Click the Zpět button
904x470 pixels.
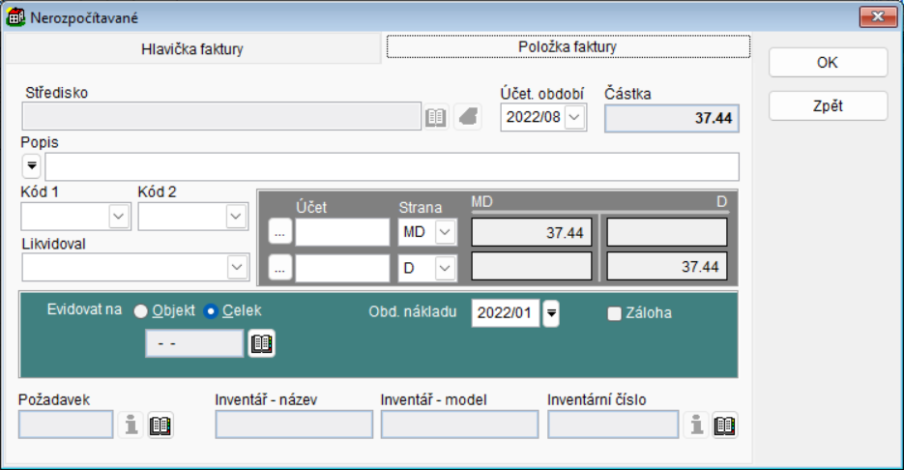(828, 106)
